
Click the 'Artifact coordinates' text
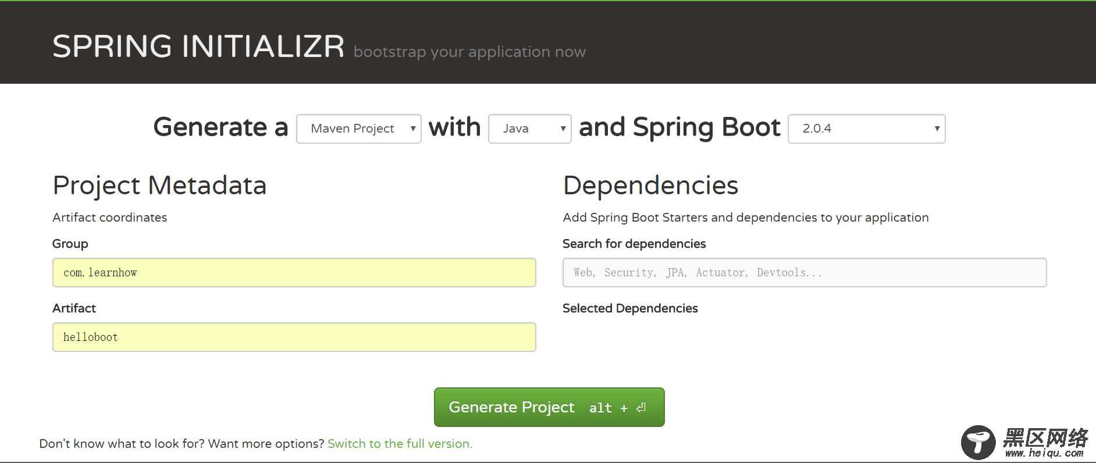tap(110, 218)
